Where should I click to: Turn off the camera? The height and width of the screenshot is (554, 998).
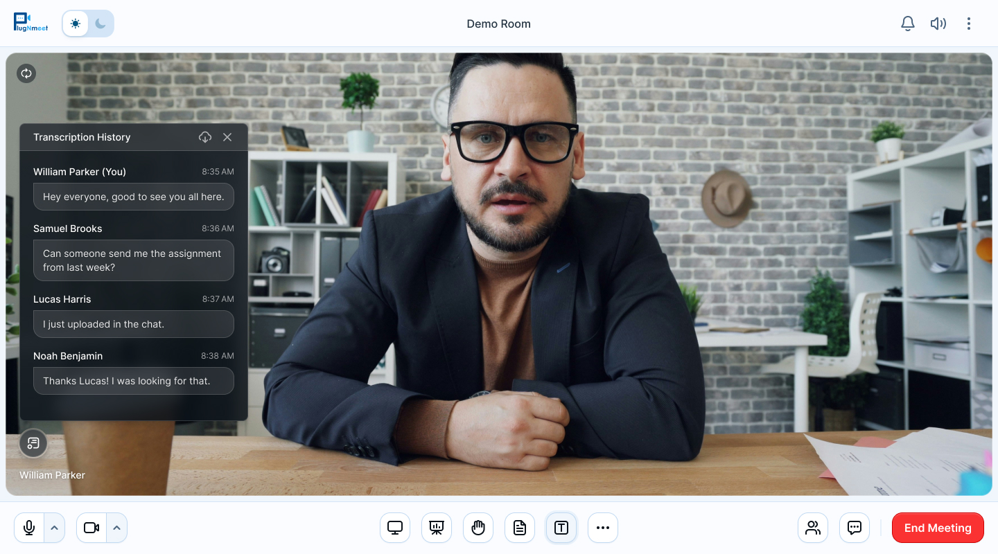91,528
